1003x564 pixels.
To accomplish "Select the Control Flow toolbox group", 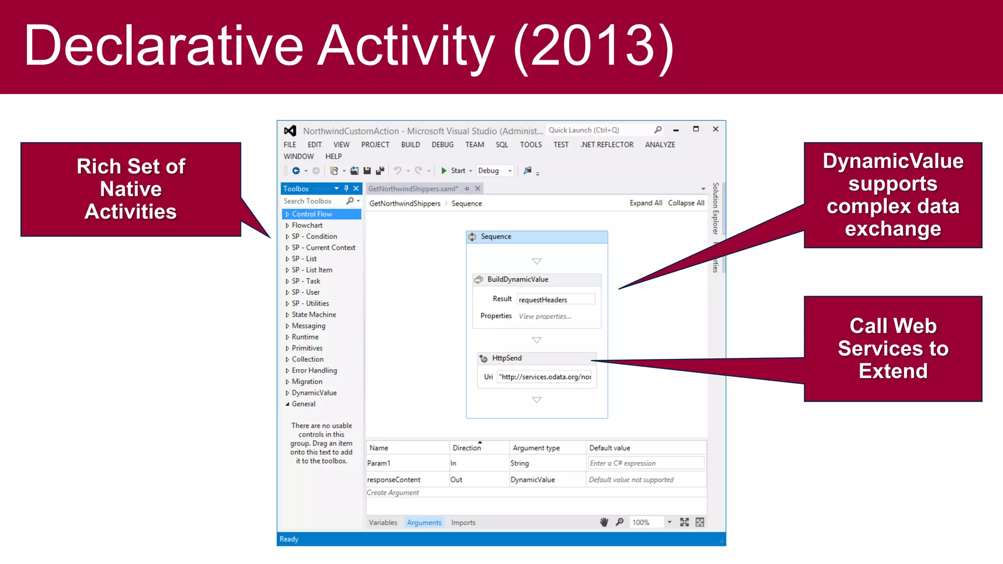I will click(x=322, y=214).
